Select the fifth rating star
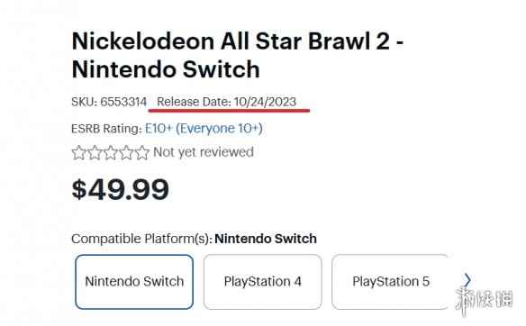Image resolution: width=526 pixels, height=326 pixels. (142, 152)
